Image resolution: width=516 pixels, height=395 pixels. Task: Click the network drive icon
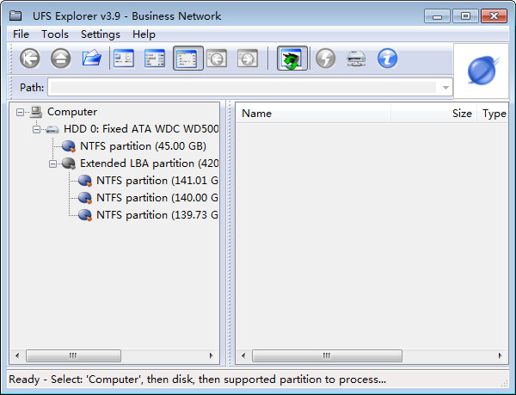pyautogui.click(x=356, y=59)
